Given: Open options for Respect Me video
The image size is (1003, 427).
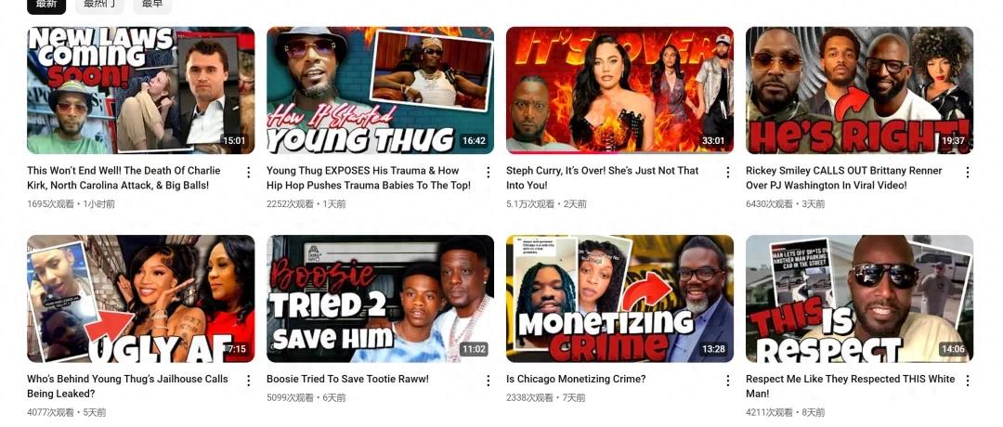Looking at the screenshot, I should click(x=967, y=381).
